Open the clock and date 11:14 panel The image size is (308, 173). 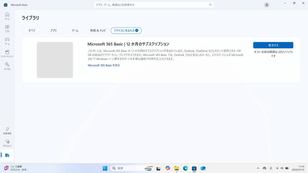(298, 168)
